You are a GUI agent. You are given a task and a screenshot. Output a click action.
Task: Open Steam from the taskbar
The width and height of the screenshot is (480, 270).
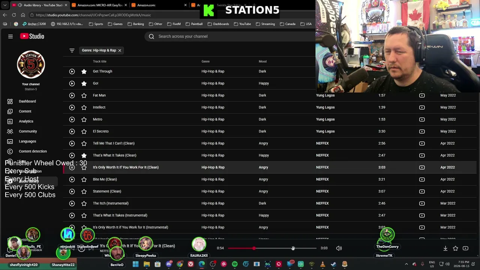tap(334, 264)
